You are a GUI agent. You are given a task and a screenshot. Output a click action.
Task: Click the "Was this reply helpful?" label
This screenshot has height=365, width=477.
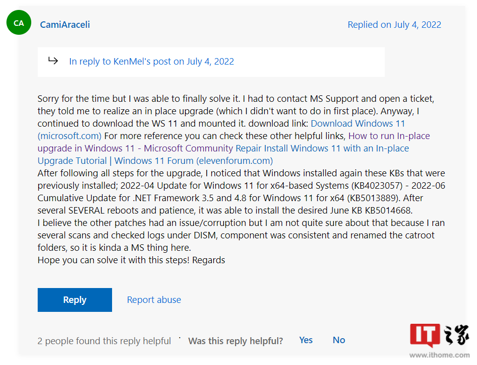pyautogui.click(x=236, y=341)
